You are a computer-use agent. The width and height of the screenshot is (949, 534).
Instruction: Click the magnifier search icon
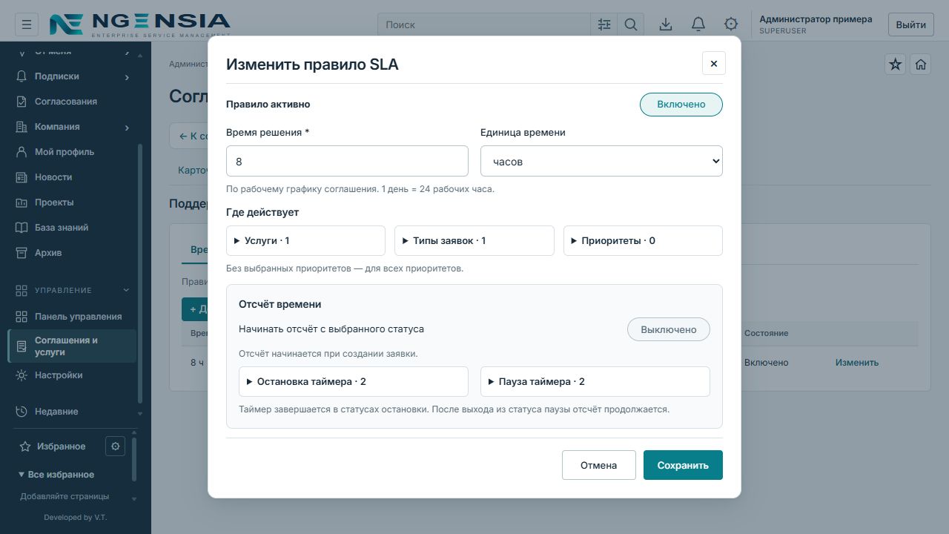click(x=631, y=24)
